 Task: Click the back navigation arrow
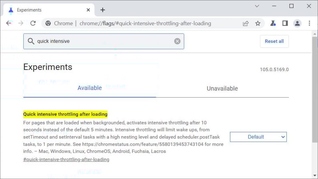(x=8, y=23)
